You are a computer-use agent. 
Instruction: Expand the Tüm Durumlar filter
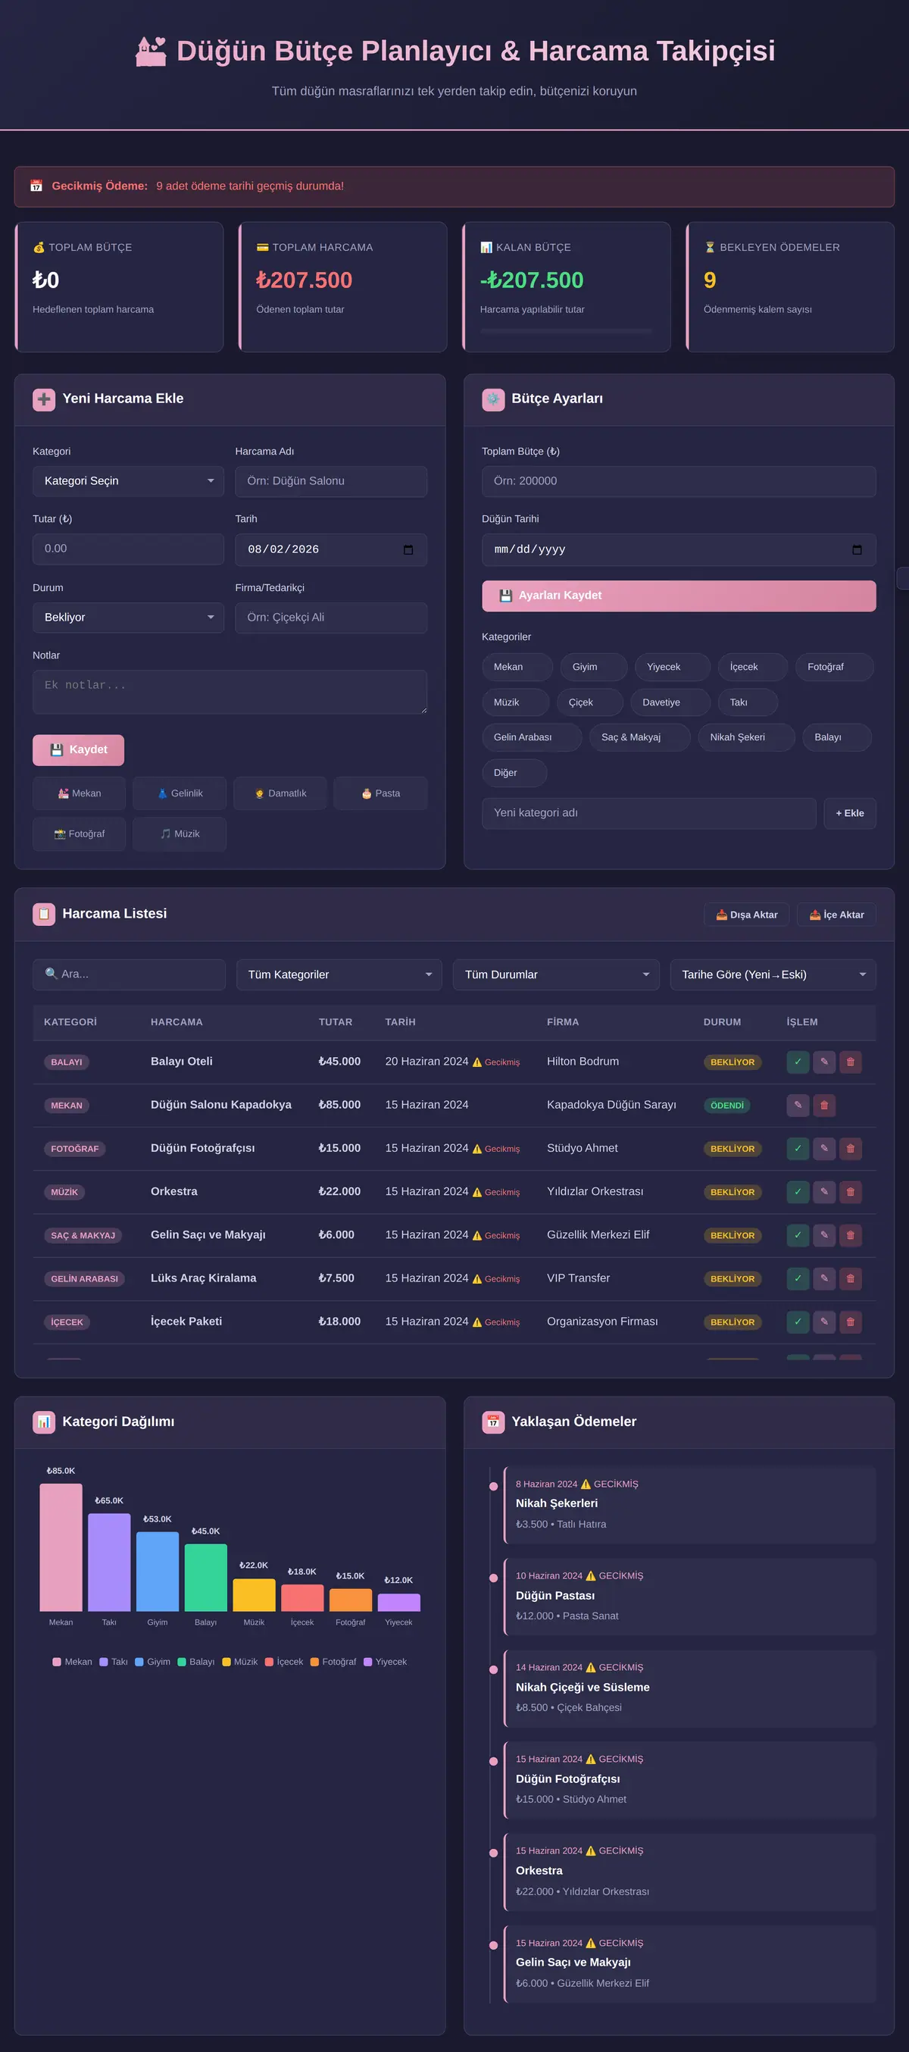pos(555,974)
